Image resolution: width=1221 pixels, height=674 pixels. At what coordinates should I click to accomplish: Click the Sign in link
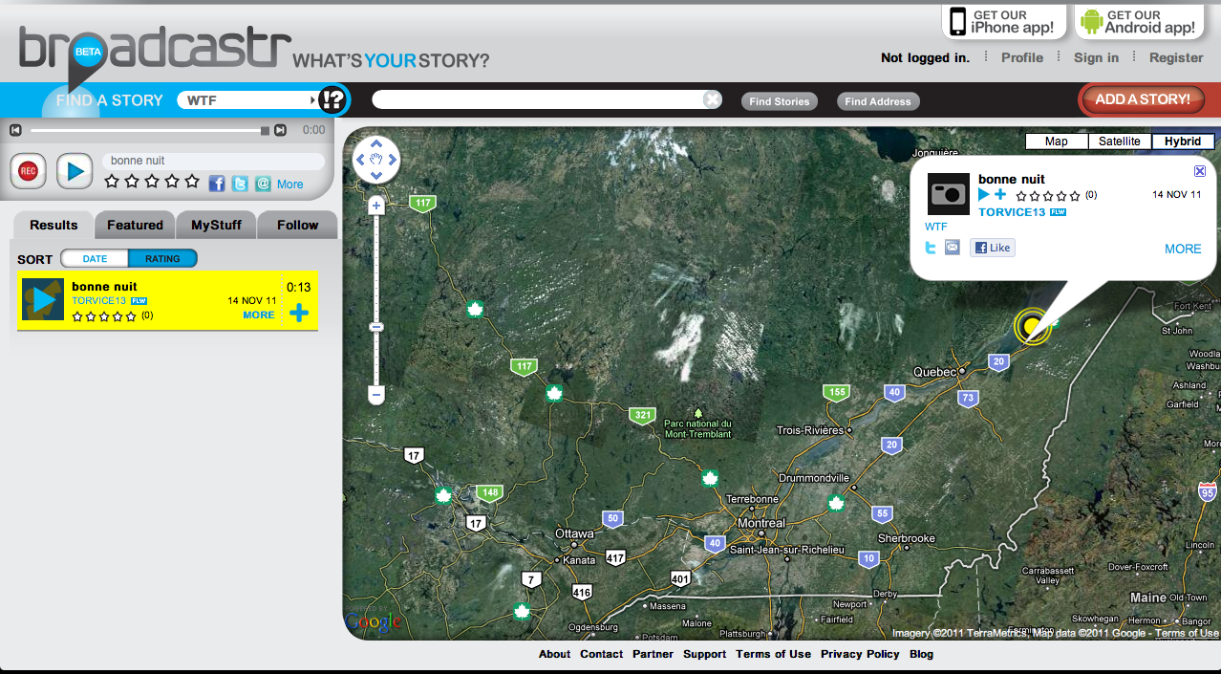pyautogui.click(x=1096, y=57)
